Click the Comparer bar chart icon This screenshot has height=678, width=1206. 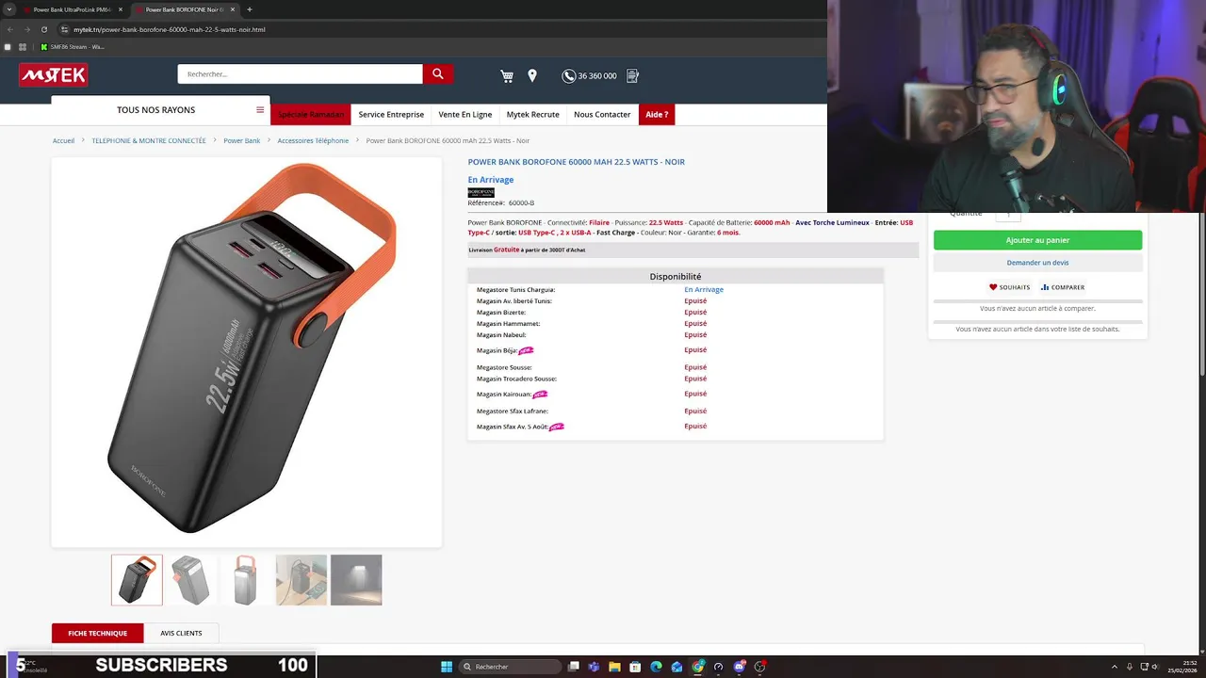tap(1045, 287)
